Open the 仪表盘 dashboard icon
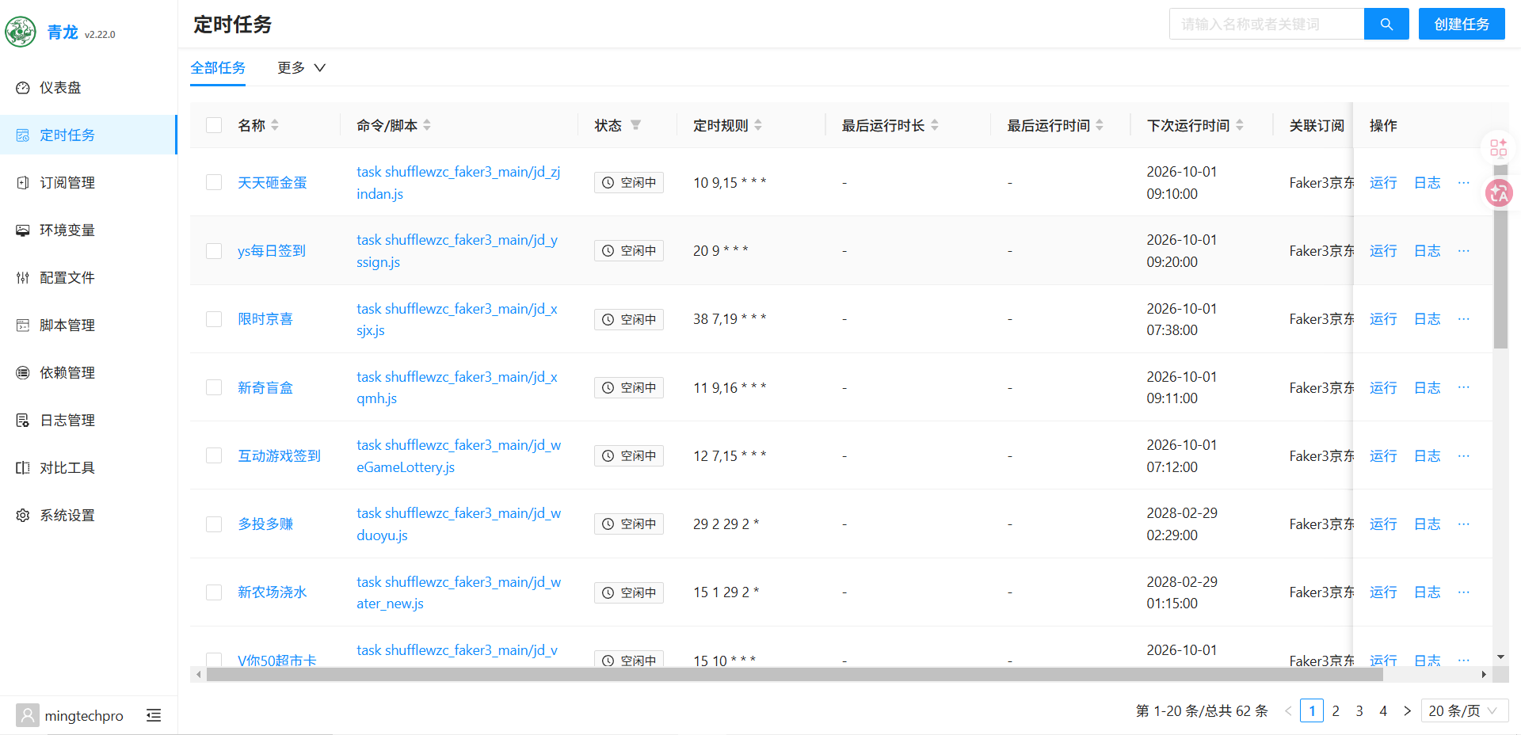Image resolution: width=1521 pixels, height=735 pixels. tap(23, 88)
